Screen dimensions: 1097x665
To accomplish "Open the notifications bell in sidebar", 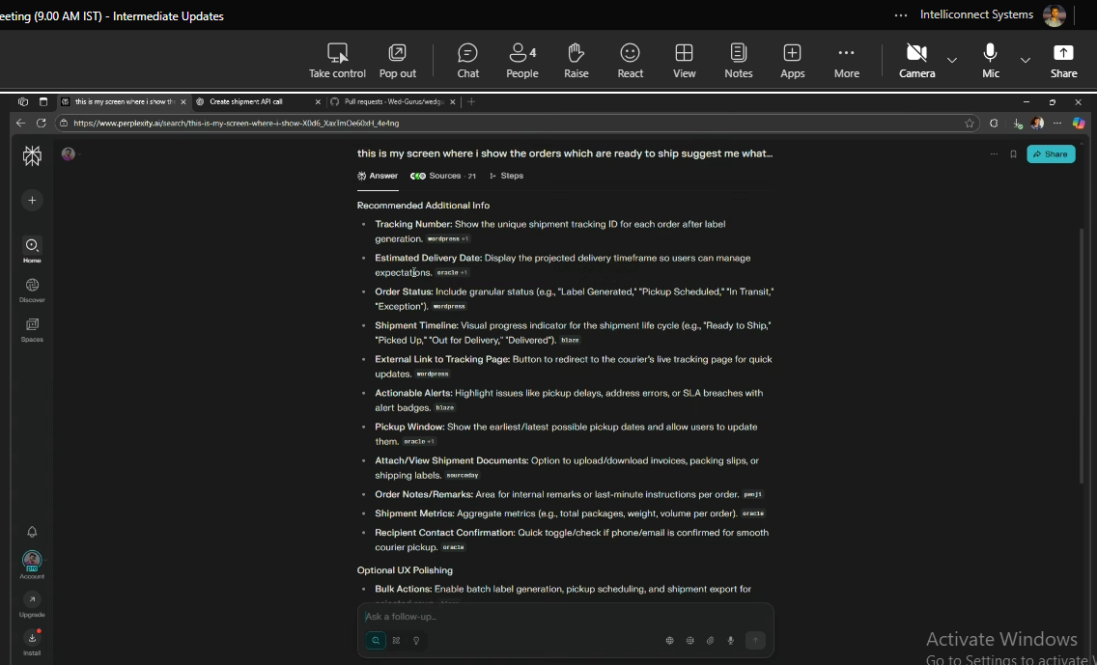I will (32, 532).
